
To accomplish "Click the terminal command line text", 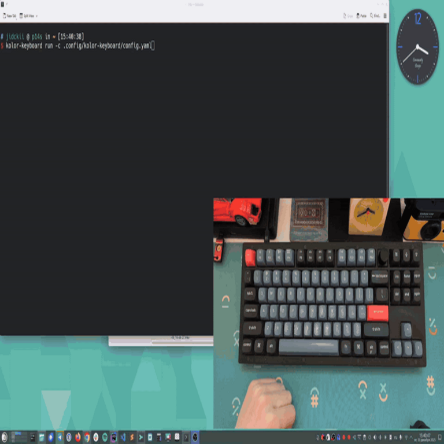I will coord(79,46).
